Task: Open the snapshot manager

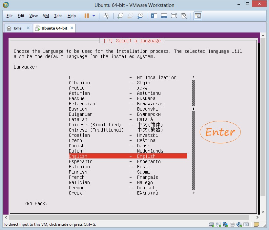Action: (140, 16)
